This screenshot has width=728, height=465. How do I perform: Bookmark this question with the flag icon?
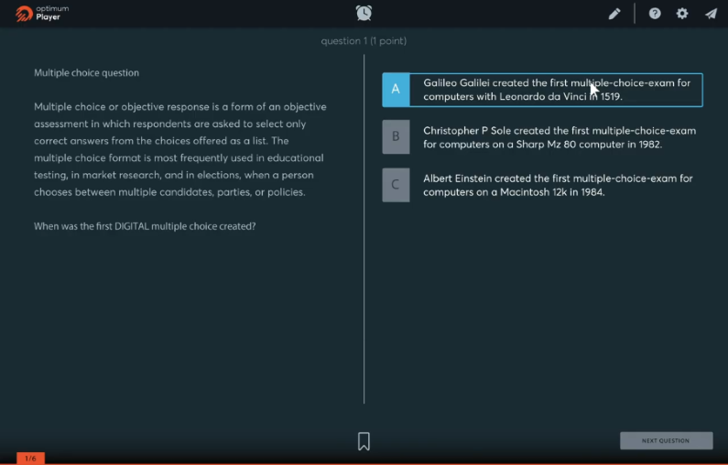pos(364,441)
